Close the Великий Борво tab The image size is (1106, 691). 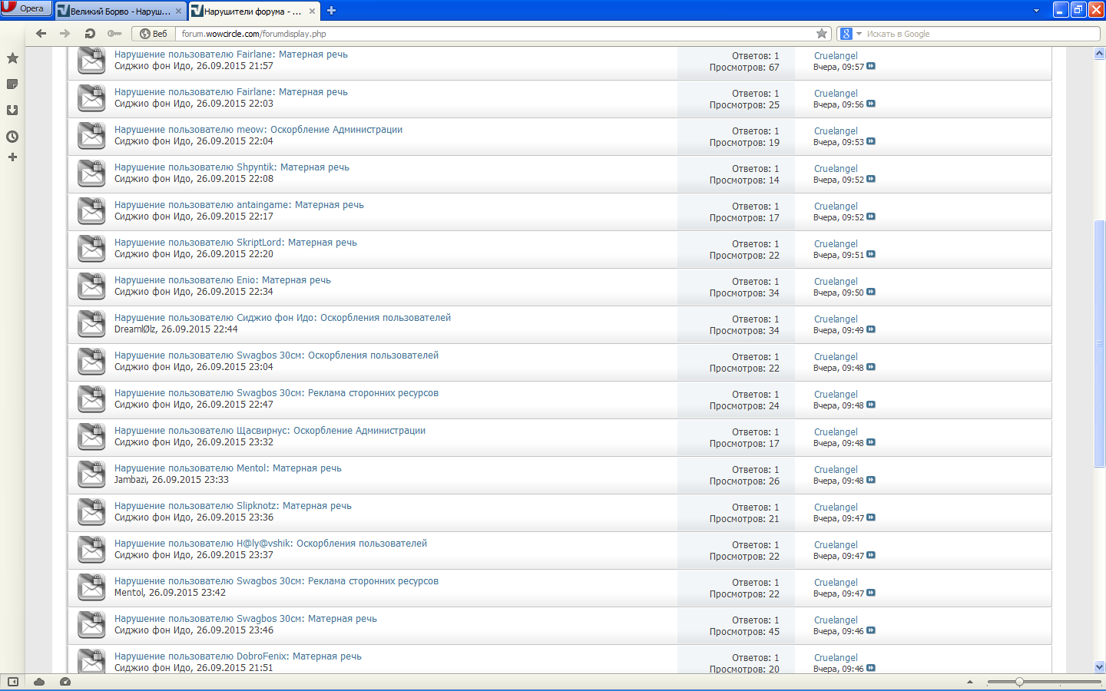(178, 12)
